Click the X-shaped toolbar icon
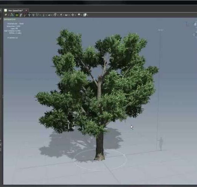Screen dimensions: 197x187 pyautogui.click(x=61, y=15)
